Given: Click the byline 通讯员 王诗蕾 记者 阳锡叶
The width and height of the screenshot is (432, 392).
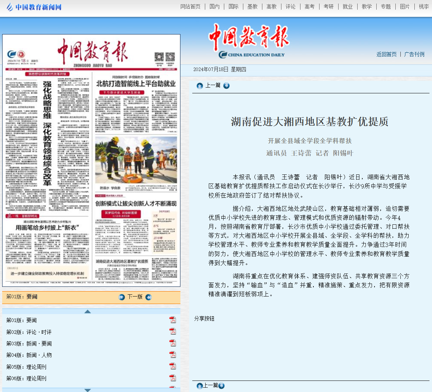Looking at the screenshot, I should coord(310,153).
